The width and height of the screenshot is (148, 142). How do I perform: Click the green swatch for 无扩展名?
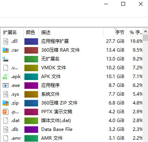click(31, 59)
